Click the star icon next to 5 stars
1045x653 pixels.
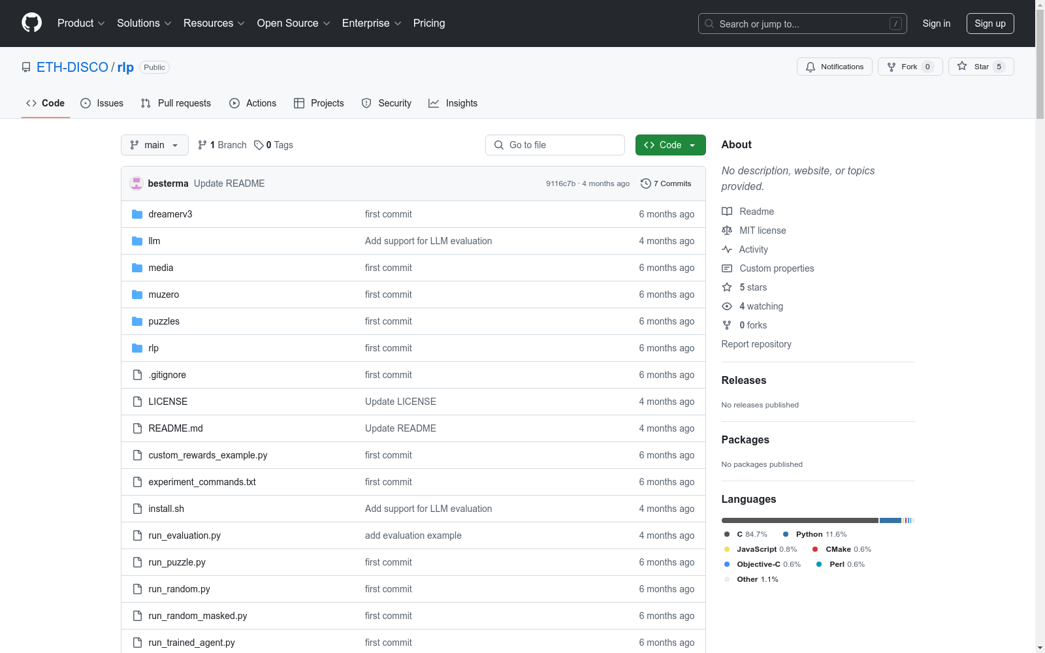(x=727, y=287)
